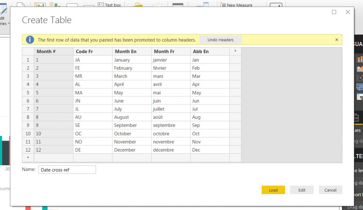Viewport: 363px width, 210px height.
Task: Cancel the Create Table dialog
Action: coord(330,190)
